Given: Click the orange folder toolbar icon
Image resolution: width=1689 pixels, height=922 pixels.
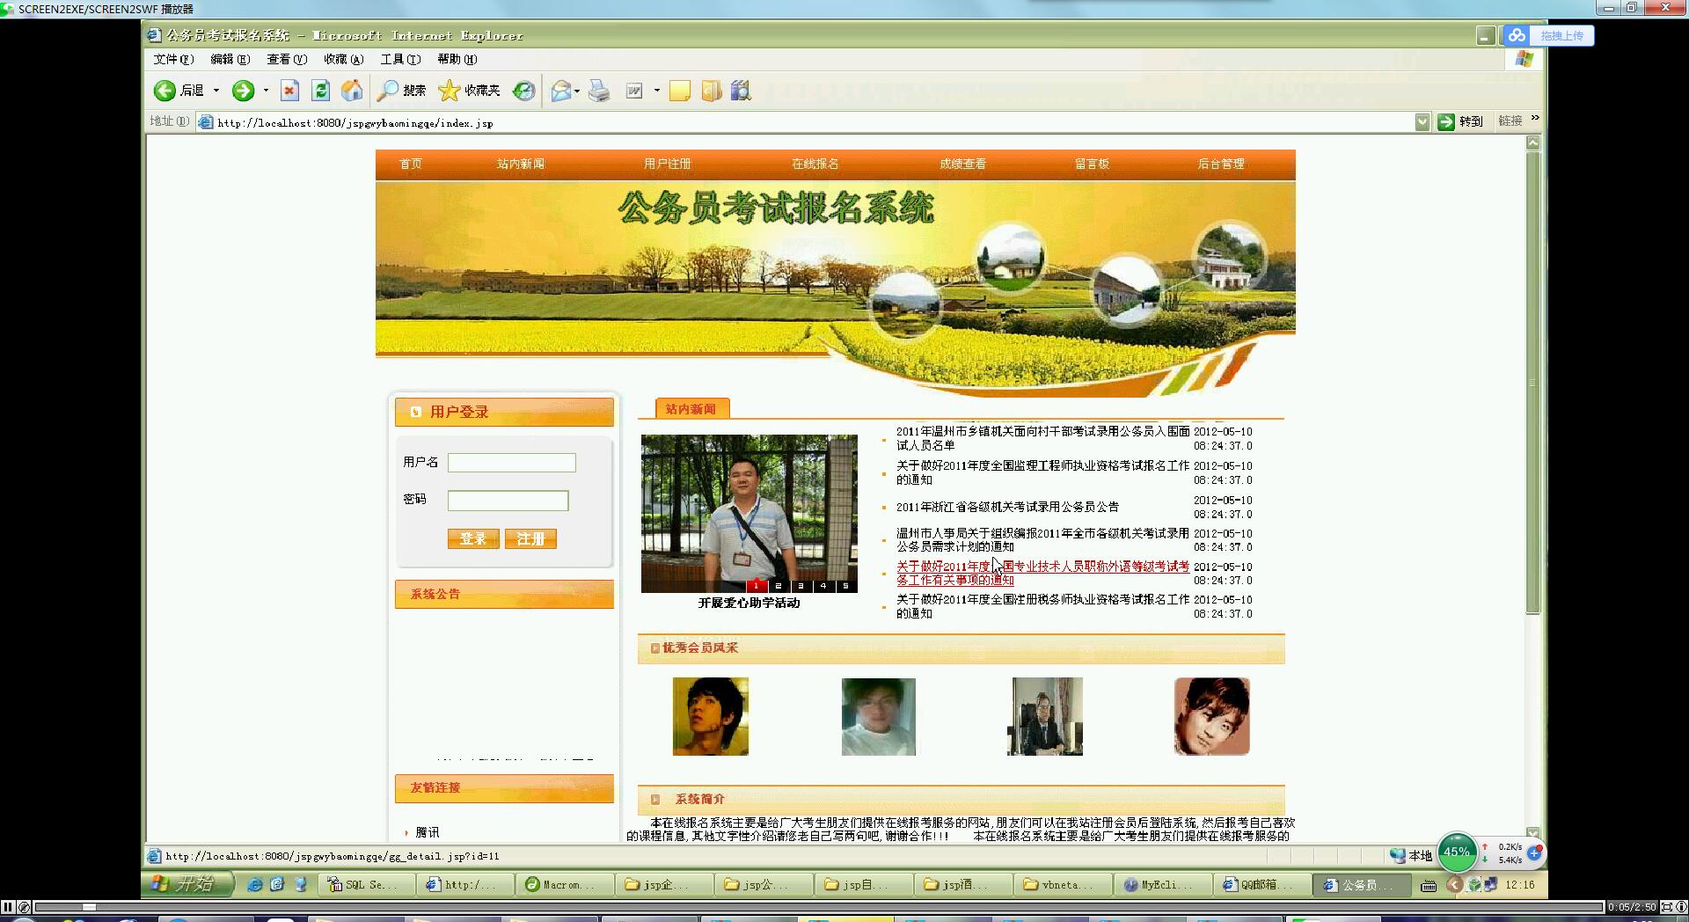Looking at the screenshot, I should (x=712, y=91).
